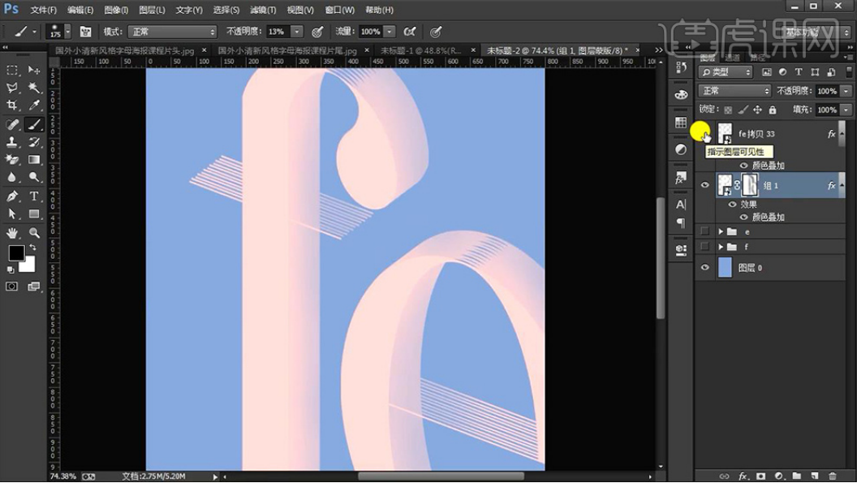Image resolution: width=857 pixels, height=483 pixels.
Task: Open the brush panel toggle in options bar
Action: coord(85,32)
